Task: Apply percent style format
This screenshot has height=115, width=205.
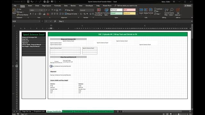Action: [x=85, y=14]
